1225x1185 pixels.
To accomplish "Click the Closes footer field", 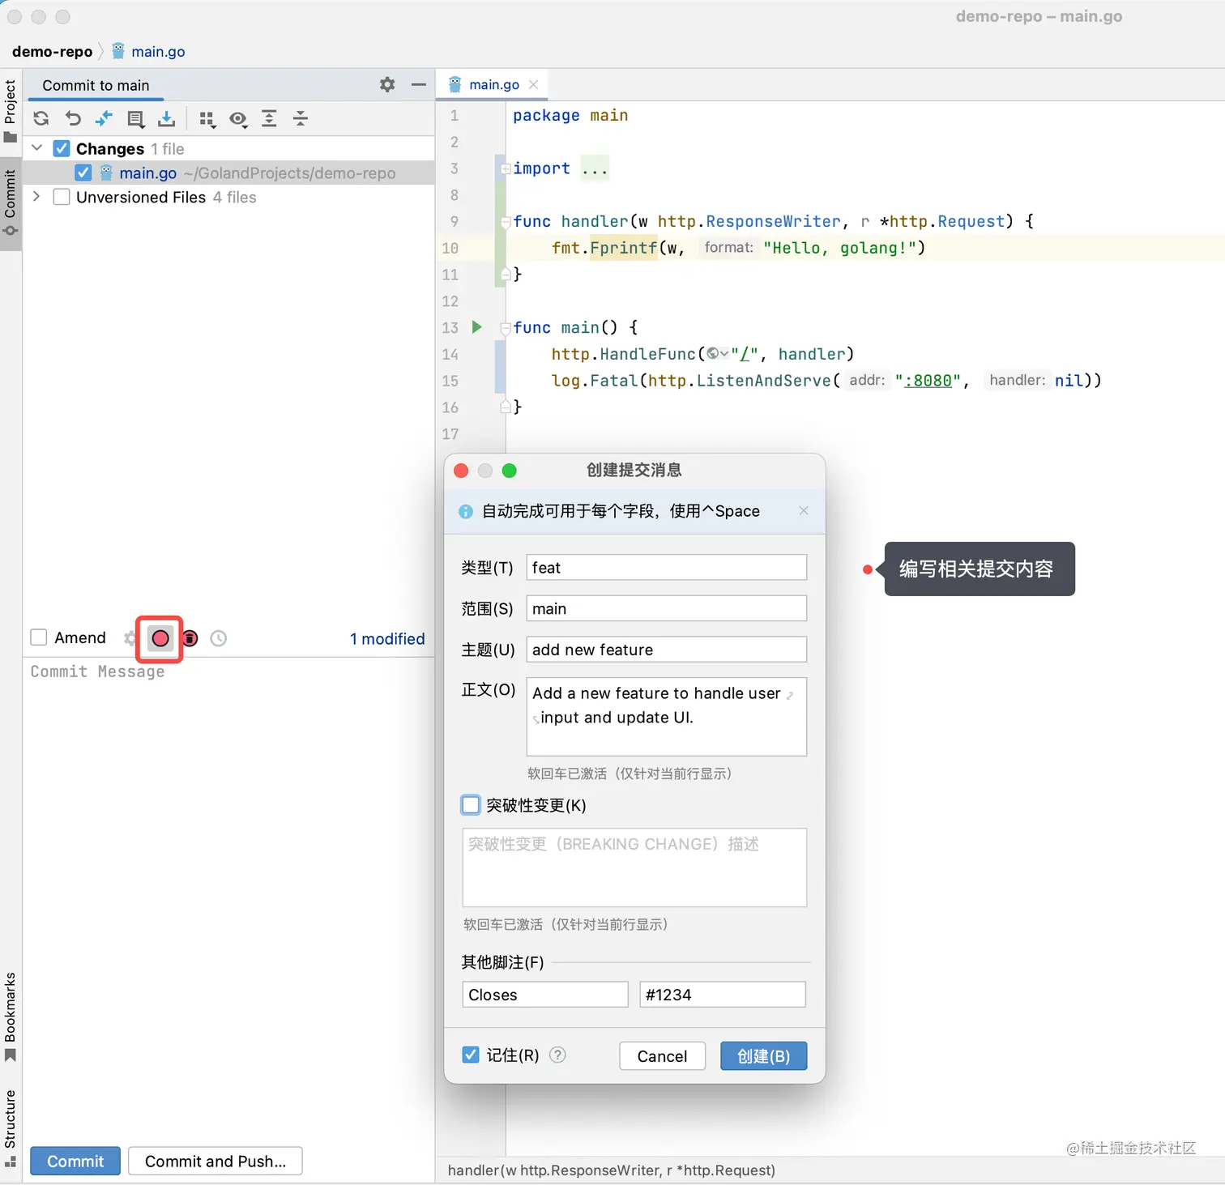I will tap(544, 994).
